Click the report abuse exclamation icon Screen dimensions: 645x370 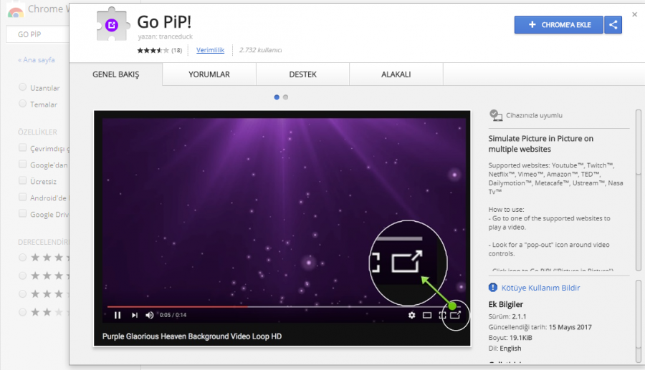click(x=493, y=288)
